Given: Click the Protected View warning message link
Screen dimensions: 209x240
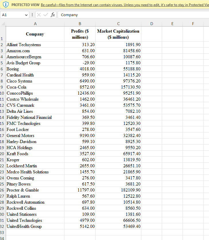Looking at the screenshot, I should click(x=125, y=5).
